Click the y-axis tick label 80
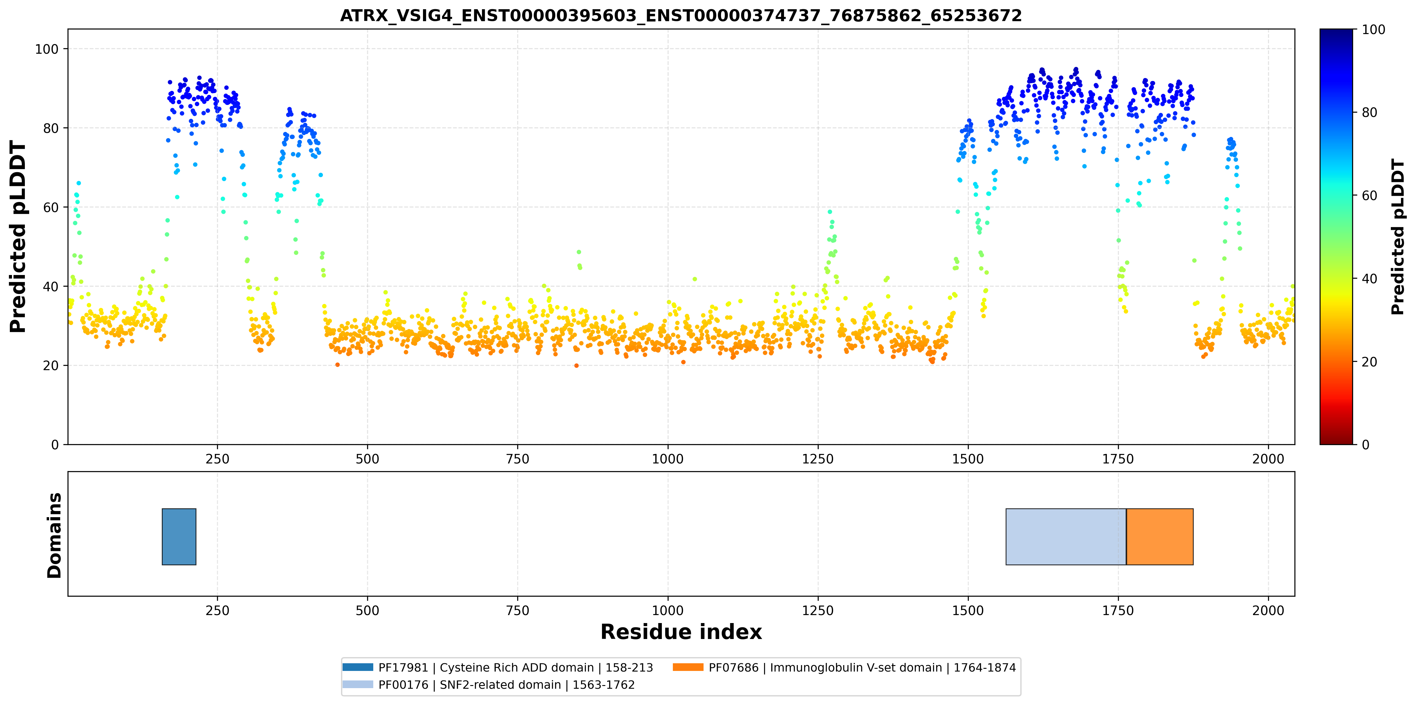 tap(51, 128)
